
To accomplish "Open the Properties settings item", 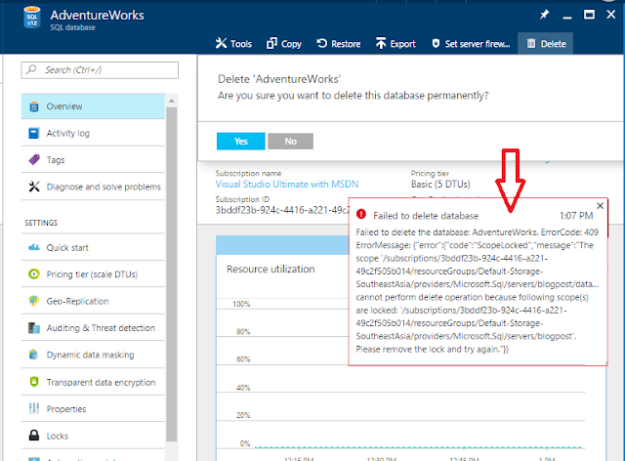I will pos(93,409).
